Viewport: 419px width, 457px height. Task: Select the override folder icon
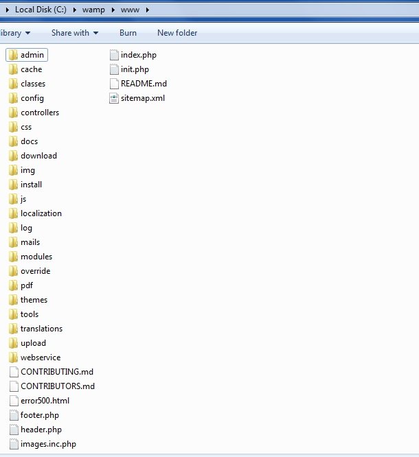tap(13, 271)
